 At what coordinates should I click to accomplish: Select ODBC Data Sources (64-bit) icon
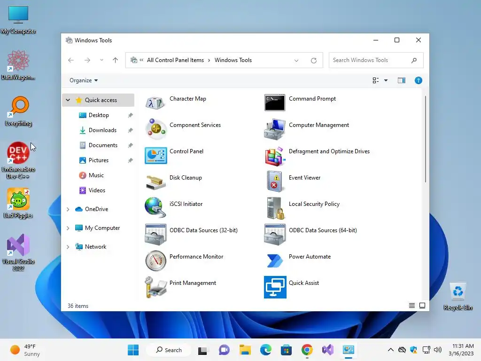pos(274,235)
